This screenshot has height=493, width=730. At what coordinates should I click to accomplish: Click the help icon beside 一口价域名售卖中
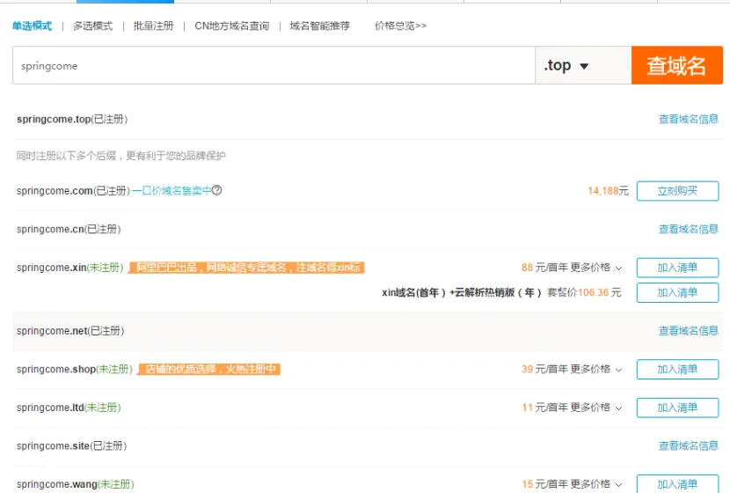[x=217, y=190]
